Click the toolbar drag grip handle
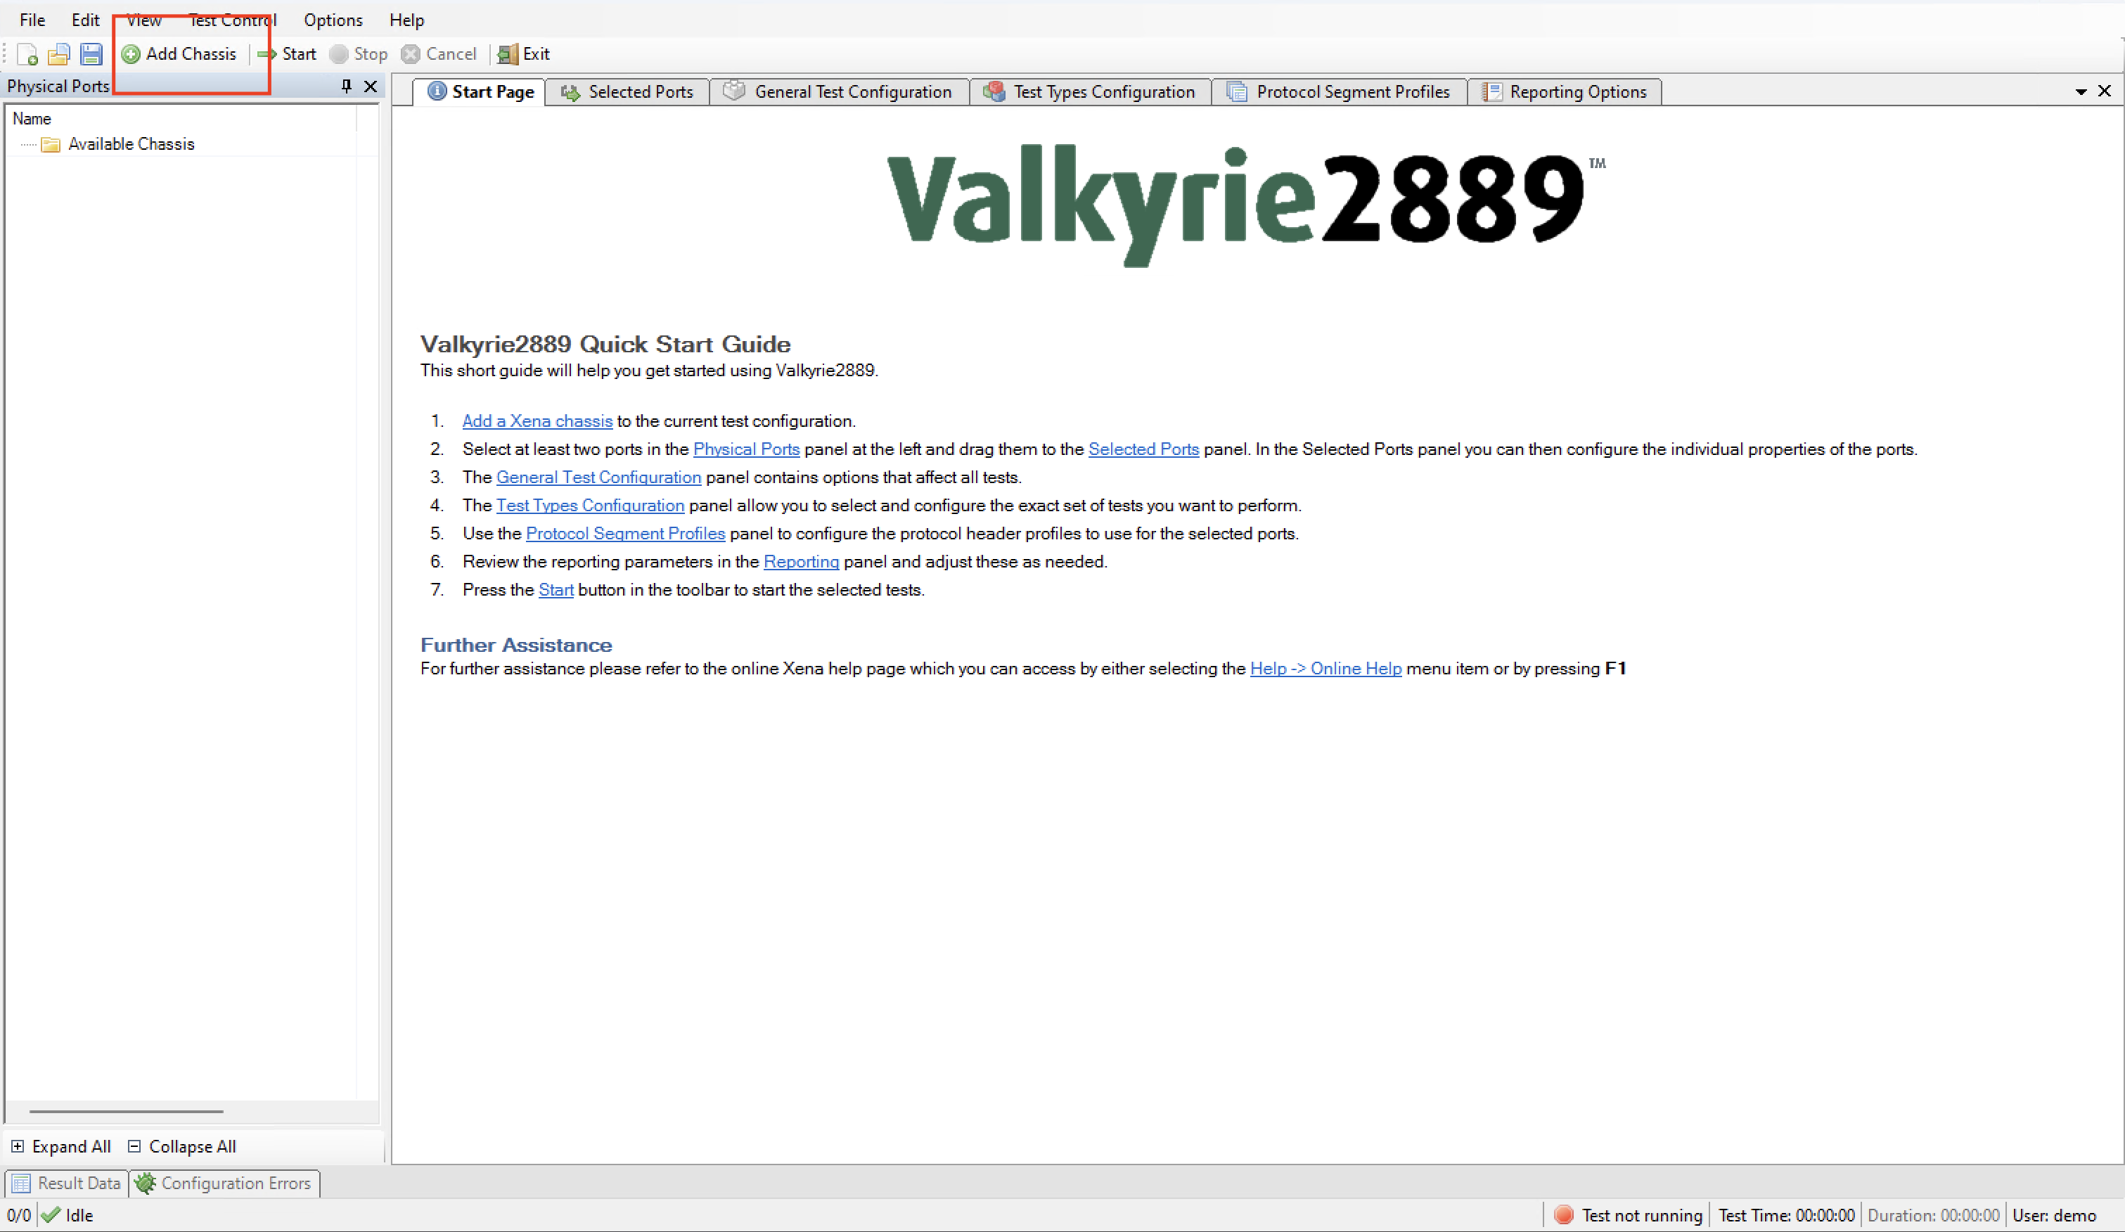This screenshot has height=1232, width=2125. pyautogui.click(x=6, y=54)
